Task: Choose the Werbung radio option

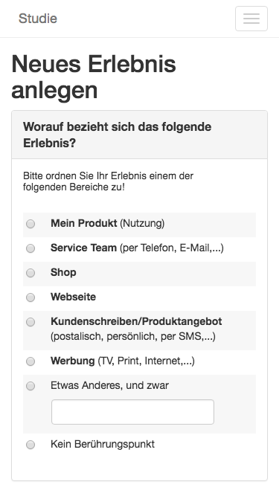Action: [x=31, y=361]
